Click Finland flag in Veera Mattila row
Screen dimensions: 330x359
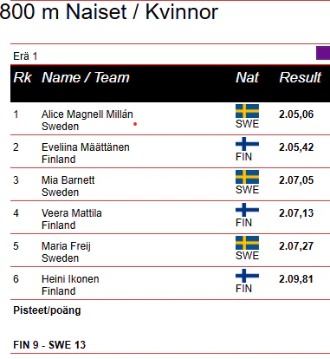(x=247, y=210)
